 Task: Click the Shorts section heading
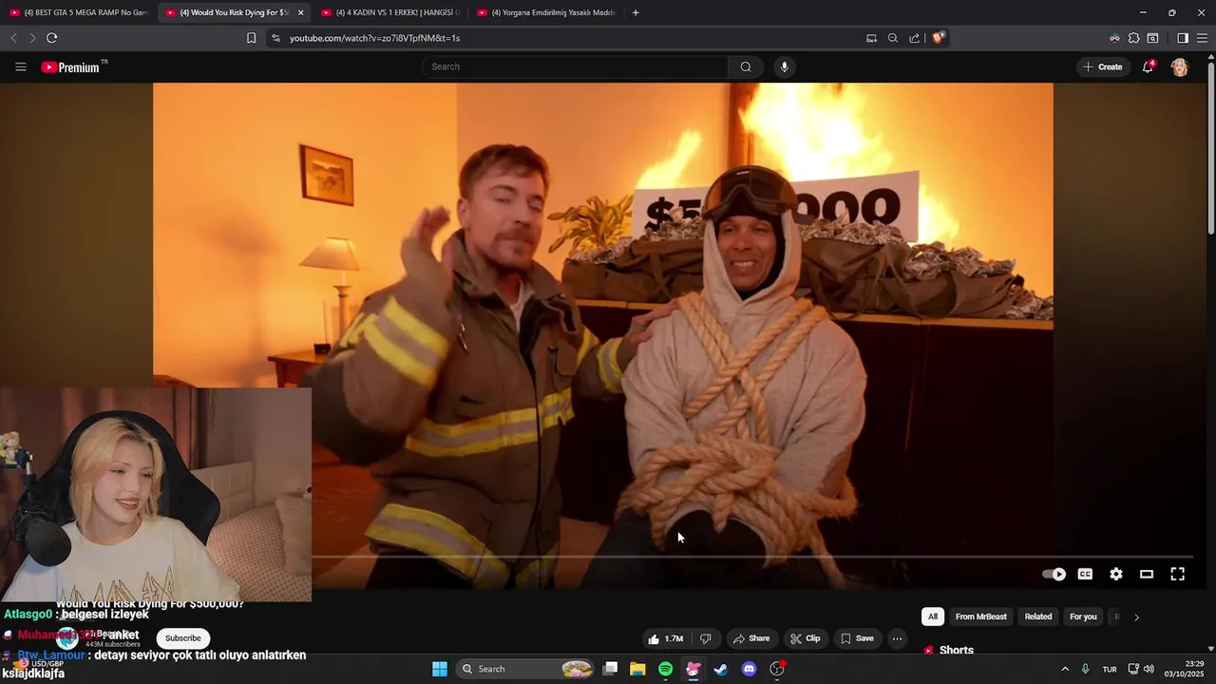(x=956, y=650)
